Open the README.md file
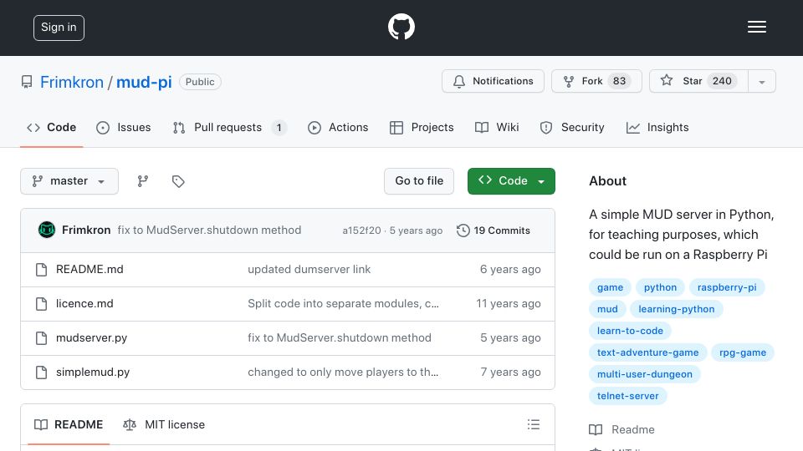 click(x=90, y=270)
